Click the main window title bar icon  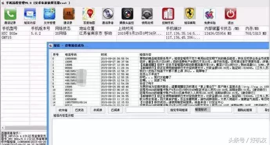[3, 3]
